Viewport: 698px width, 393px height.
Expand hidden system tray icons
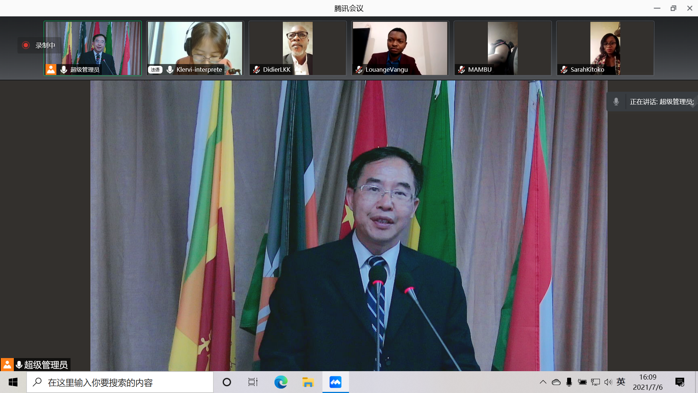[x=543, y=382]
